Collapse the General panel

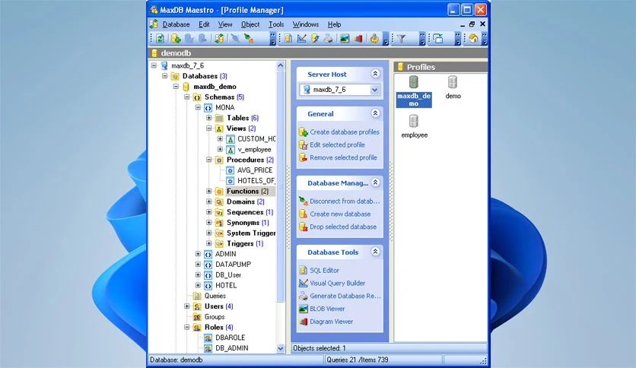click(x=375, y=113)
